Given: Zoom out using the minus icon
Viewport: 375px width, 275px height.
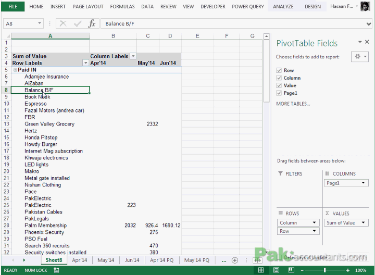Looking at the screenshot, I should tap(302, 270).
